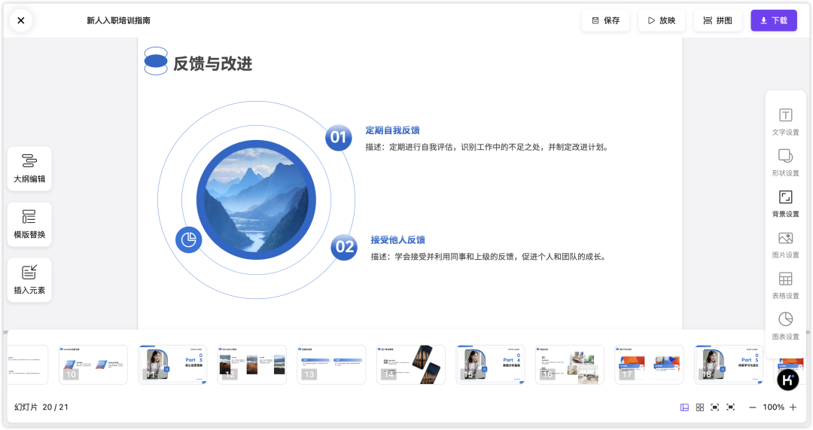The width and height of the screenshot is (813, 430).
Task: Click the stacked ellipse icon beside title
Action: coord(156,61)
